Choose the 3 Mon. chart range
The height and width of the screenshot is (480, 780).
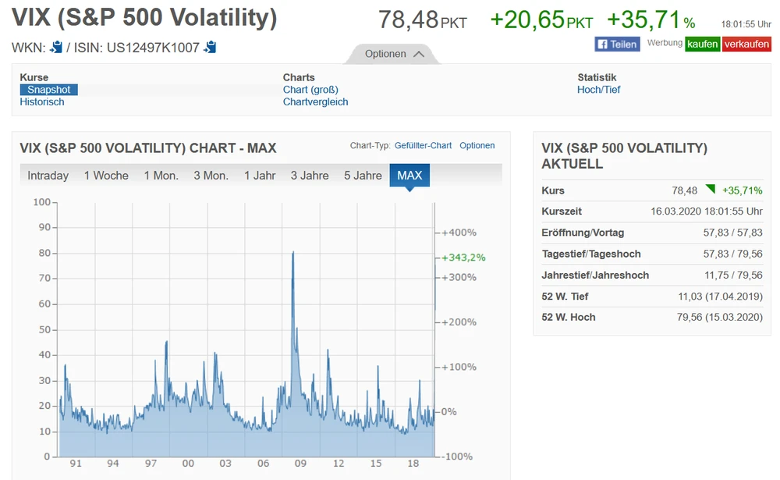coord(211,176)
